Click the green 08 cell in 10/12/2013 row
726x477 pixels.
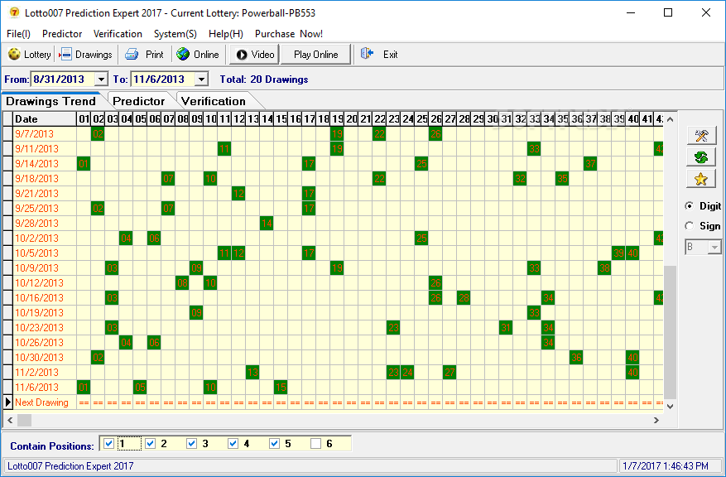click(x=182, y=283)
